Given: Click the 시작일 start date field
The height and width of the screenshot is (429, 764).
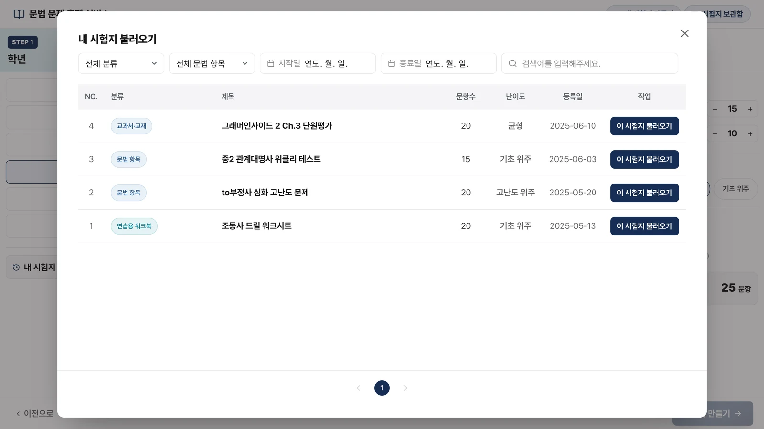Looking at the screenshot, I should (318, 63).
